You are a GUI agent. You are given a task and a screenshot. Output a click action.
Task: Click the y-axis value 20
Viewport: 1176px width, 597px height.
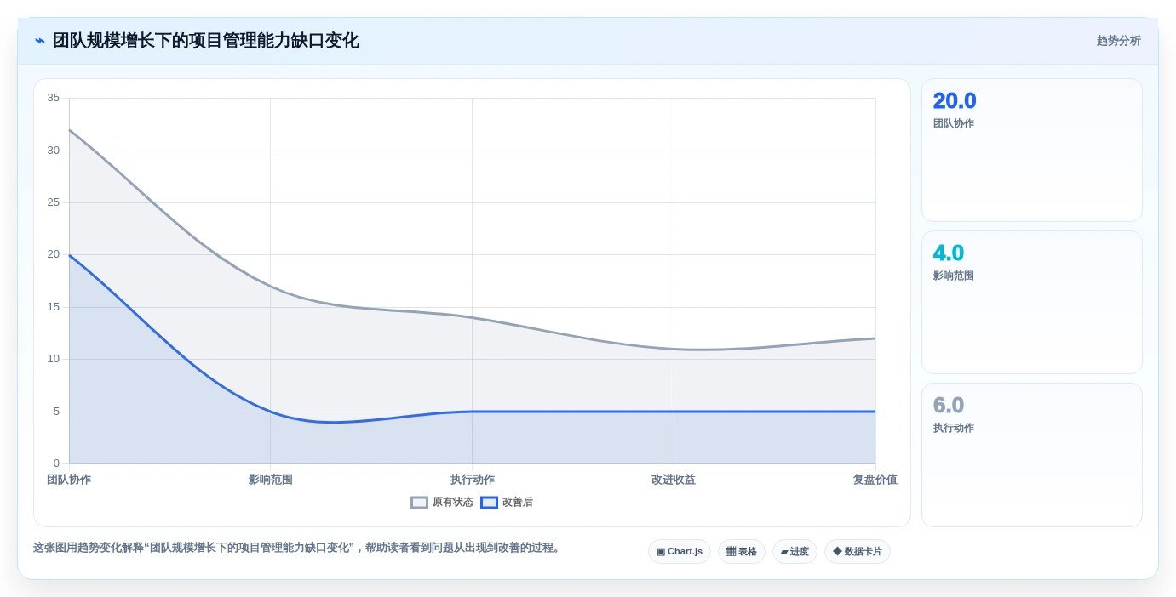coord(54,254)
